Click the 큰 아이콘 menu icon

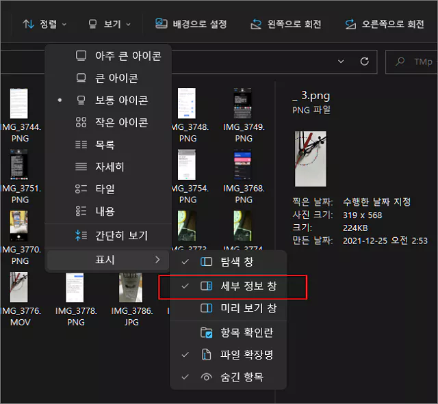coord(81,78)
